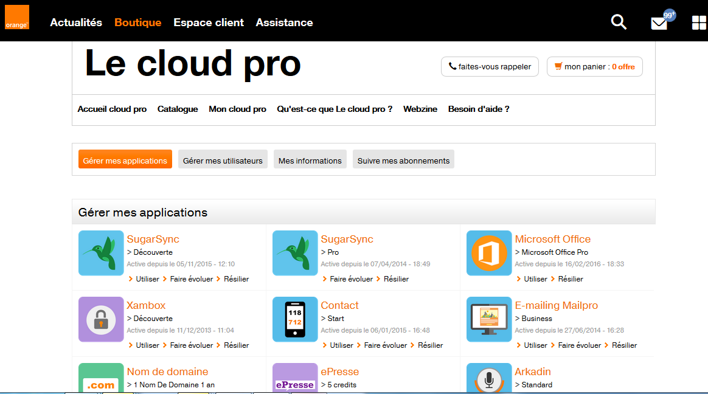Open Qu'est-ce que Le cloud pro ?

[335, 109]
